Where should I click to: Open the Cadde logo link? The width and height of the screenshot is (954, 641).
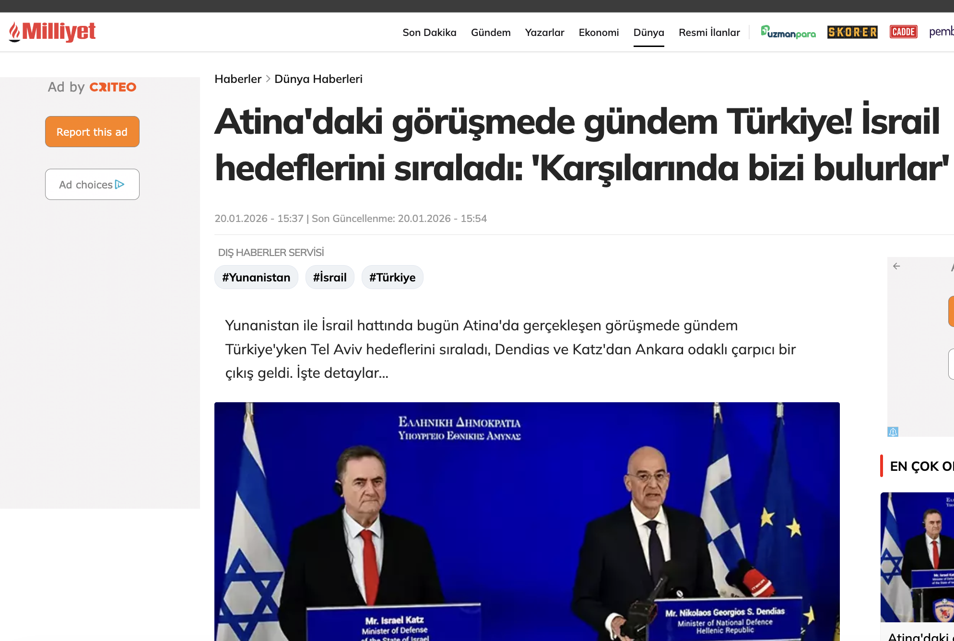click(903, 32)
